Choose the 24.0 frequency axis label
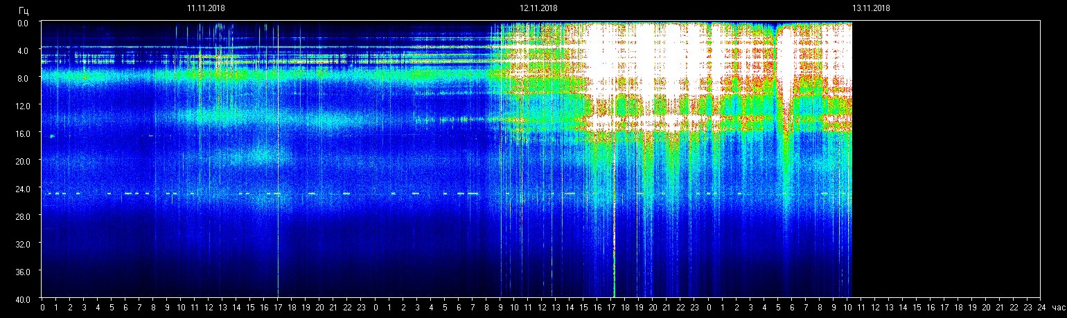 coord(23,188)
